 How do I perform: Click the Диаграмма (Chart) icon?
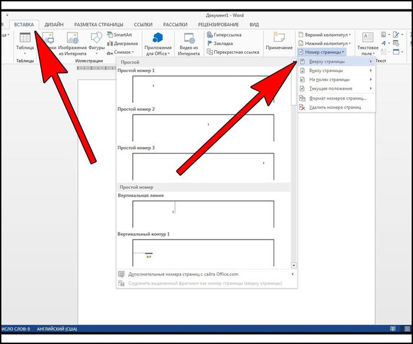[122, 44]
